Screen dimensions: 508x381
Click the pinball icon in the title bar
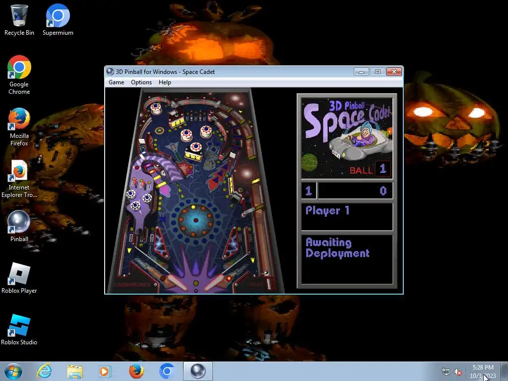coord(110,71)
